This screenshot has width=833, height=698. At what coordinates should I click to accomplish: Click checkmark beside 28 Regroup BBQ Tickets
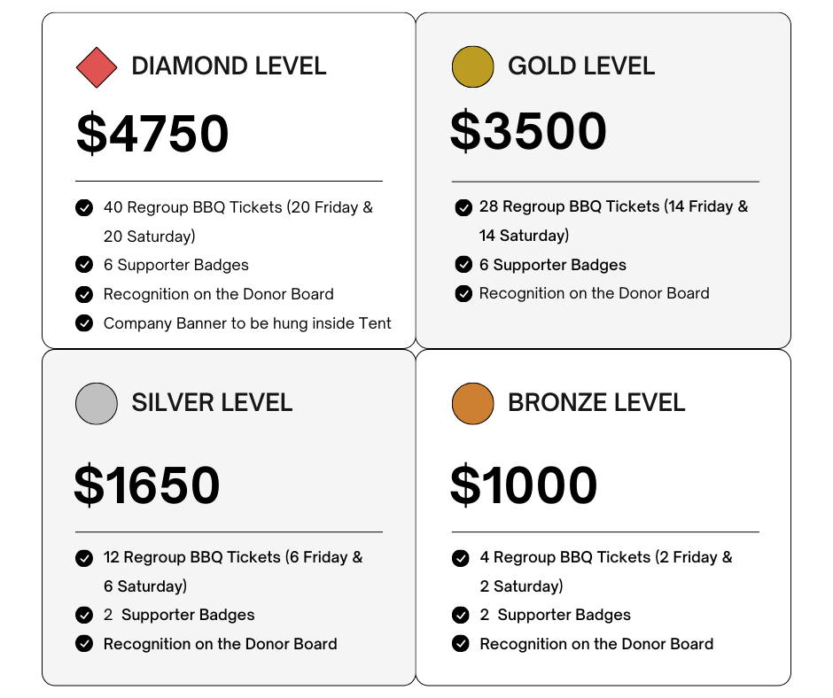click(463, 207)
